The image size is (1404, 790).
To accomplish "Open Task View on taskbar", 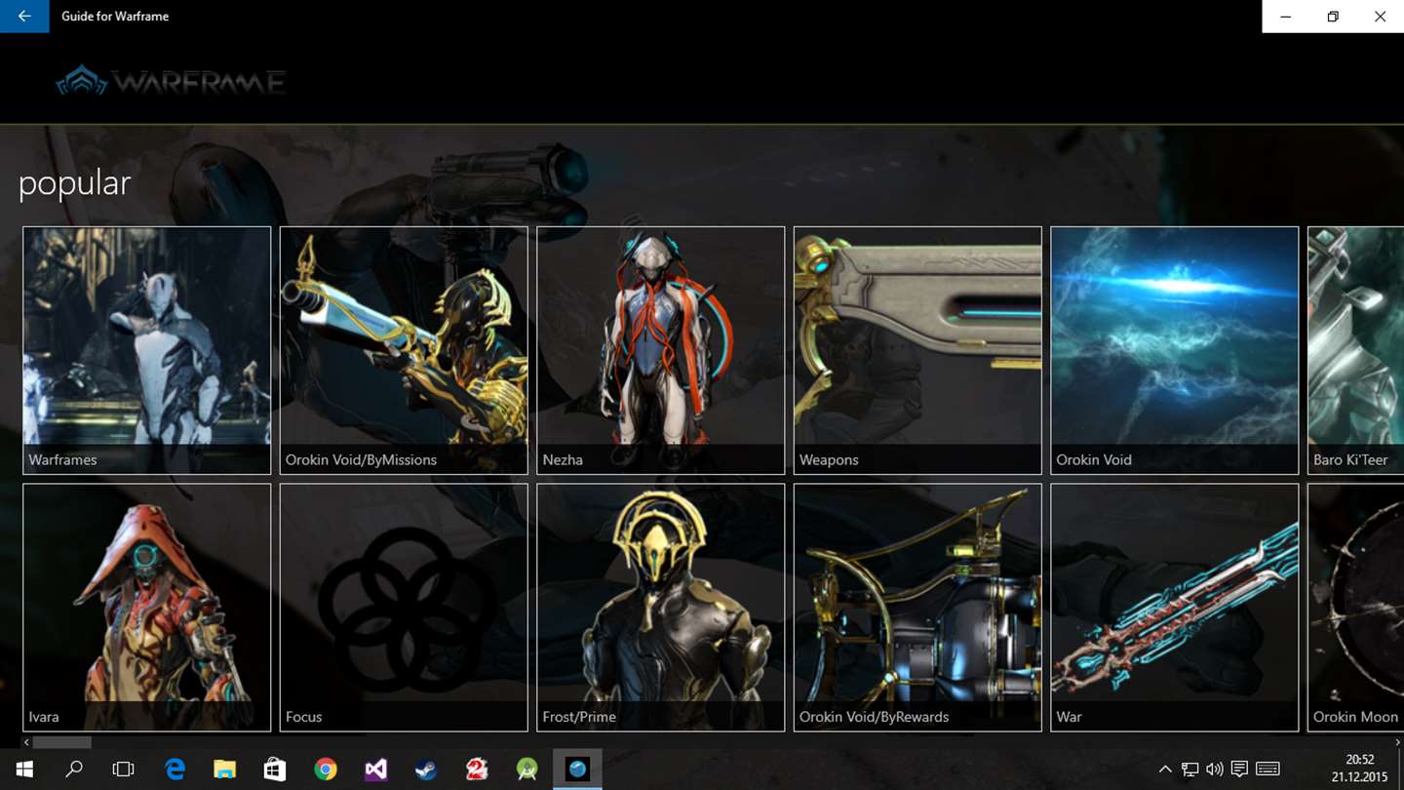I will pyautogui.click(x=123, y=770).
